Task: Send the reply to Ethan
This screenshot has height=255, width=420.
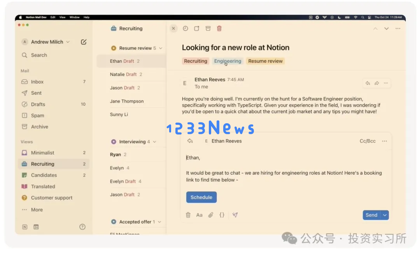Action: pos(371,215)
